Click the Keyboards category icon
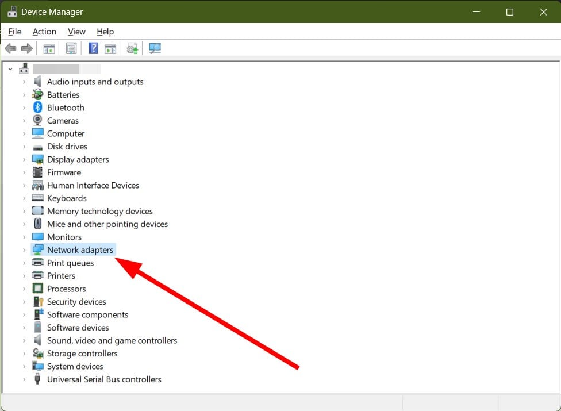561x411 pixels. pos(37,198)
